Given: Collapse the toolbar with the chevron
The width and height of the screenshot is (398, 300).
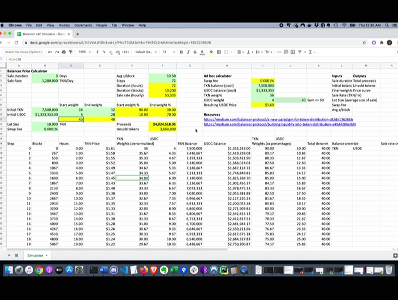Looking at the screenshot, I should (397, 52).
